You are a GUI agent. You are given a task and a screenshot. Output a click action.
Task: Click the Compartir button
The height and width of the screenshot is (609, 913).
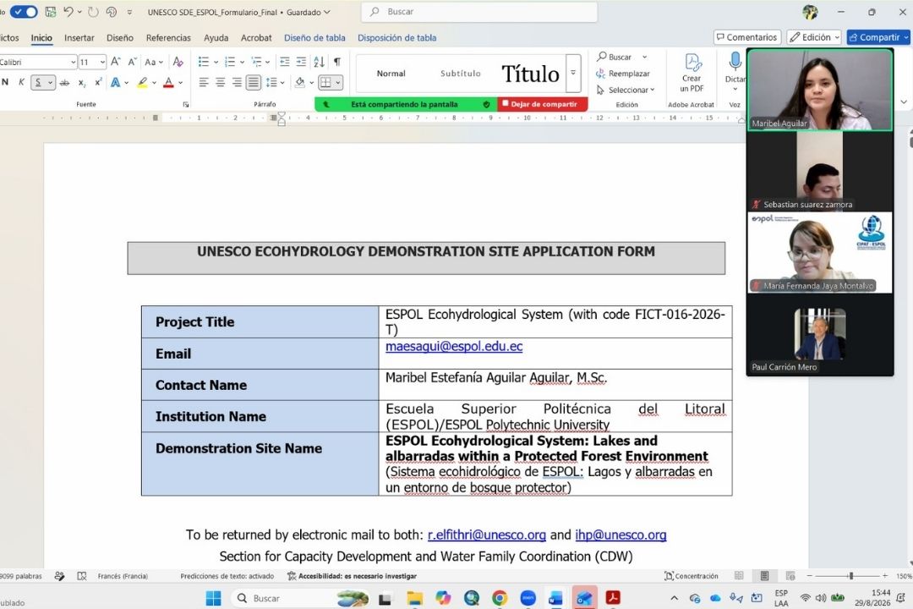878,37
